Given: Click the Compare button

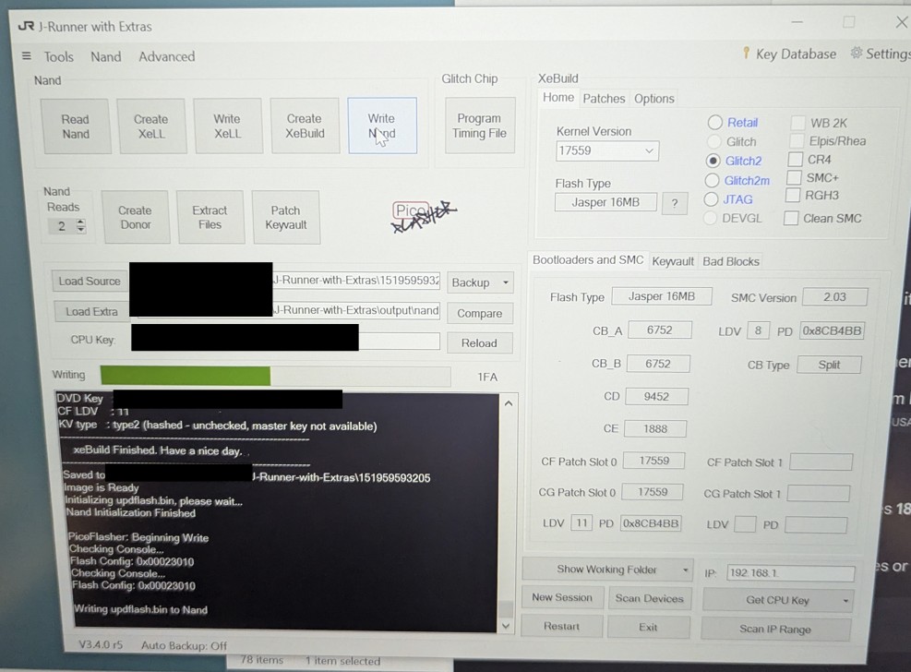Looking at the screenshot, I should coord(479,314).
